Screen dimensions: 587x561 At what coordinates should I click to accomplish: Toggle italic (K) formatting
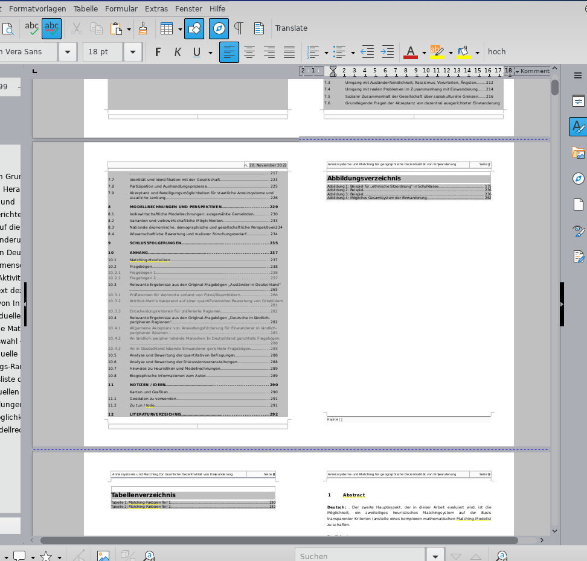click(178, 52)
